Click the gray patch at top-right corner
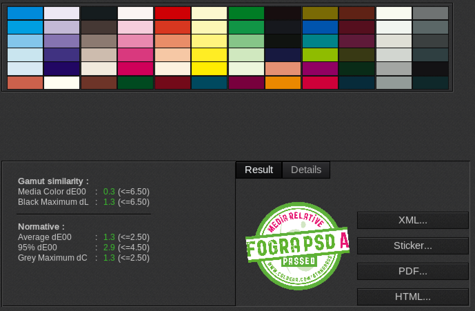 431,13
